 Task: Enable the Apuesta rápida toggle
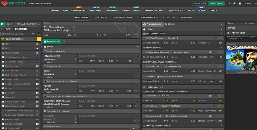pos(229,33)
